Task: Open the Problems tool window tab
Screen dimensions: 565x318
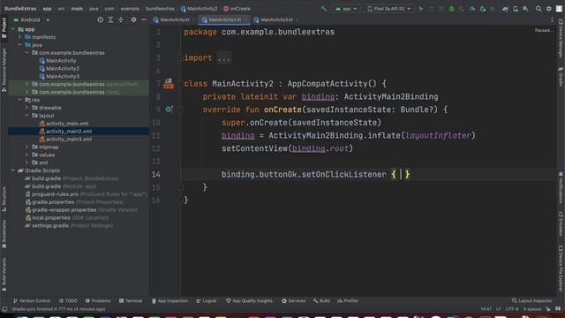Action: click(98, 300)
